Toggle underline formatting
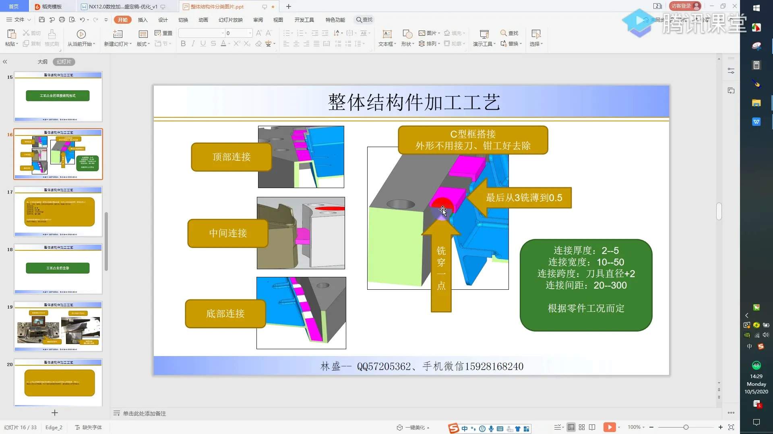The image size is (773, 434). click(203, 44)
